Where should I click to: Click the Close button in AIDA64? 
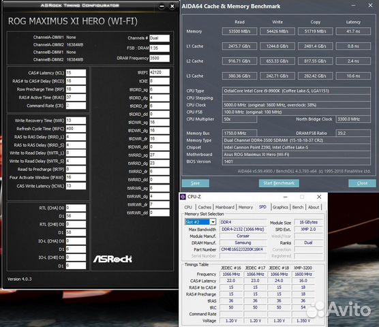pos(362,183)
